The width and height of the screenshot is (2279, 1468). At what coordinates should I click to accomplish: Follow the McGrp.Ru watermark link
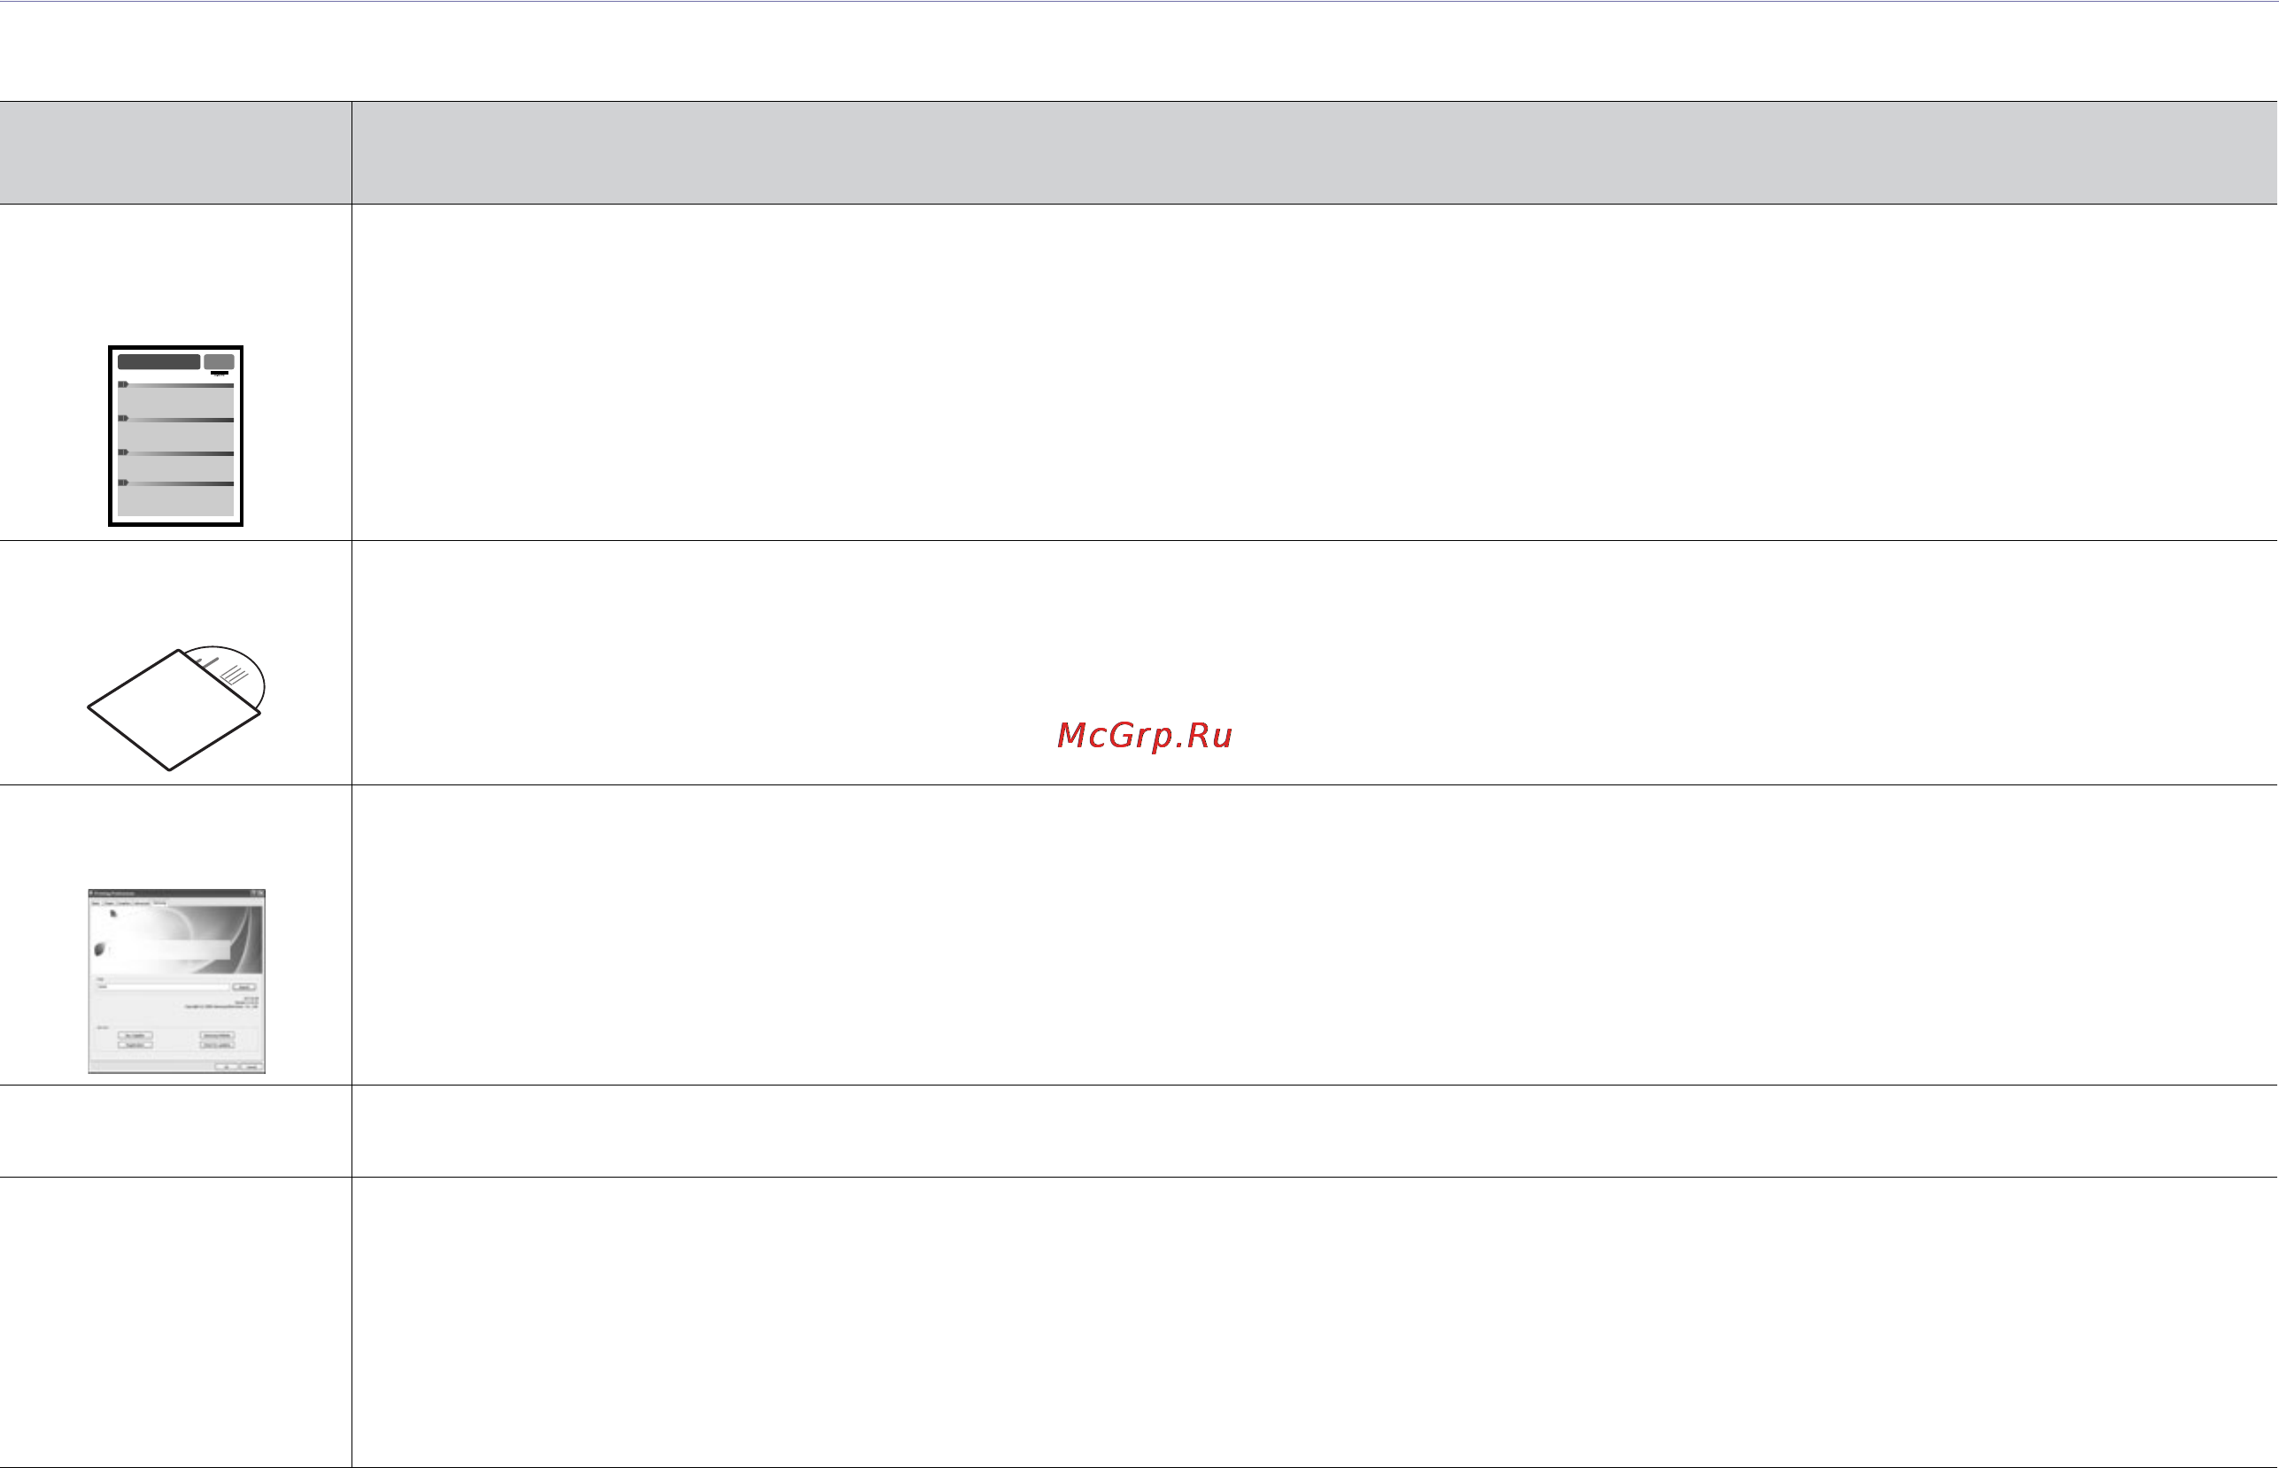[1145, 735]
